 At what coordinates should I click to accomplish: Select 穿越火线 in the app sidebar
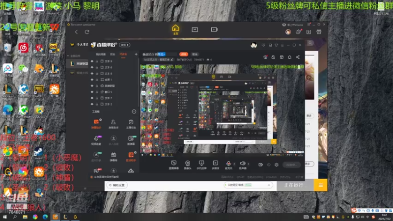(78, 73)
